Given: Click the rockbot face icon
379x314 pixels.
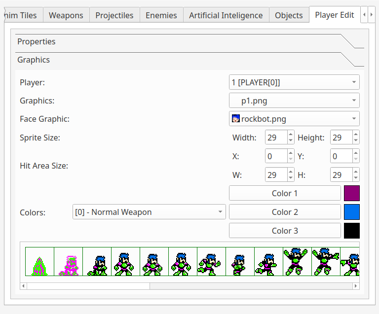Looking at the screenshot, I should pyautogui.click(x=236, y=118).
